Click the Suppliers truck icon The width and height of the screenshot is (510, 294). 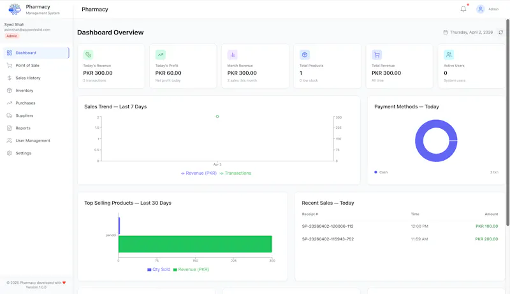(x=9, y=115)
